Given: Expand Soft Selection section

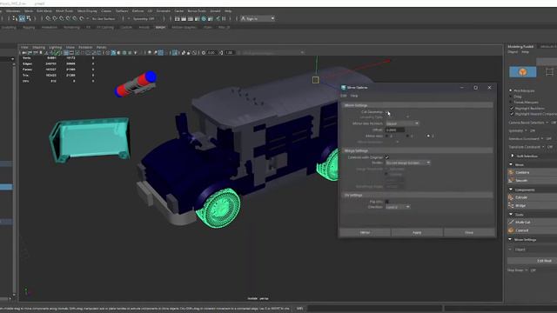Looking at the screenshot, I should (x=513, y=156).
